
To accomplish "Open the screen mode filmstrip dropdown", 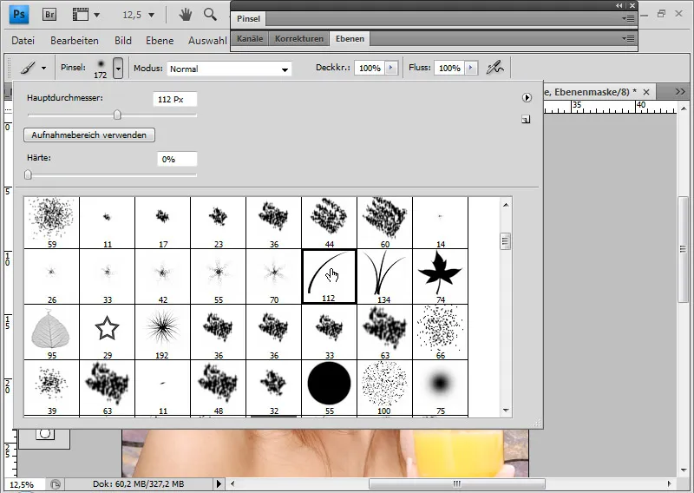I will (x=86, y=15).
